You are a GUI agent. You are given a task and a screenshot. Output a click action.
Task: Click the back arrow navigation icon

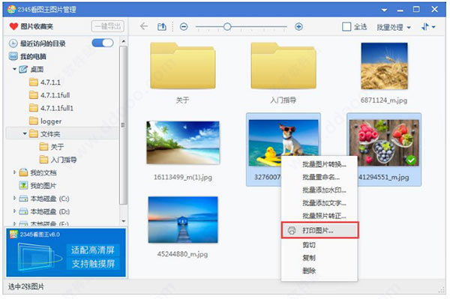[x=144, y=27]
